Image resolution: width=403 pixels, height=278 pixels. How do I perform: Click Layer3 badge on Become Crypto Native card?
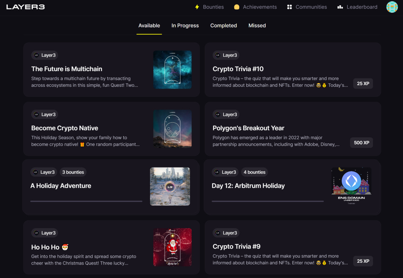coord(44,114)
